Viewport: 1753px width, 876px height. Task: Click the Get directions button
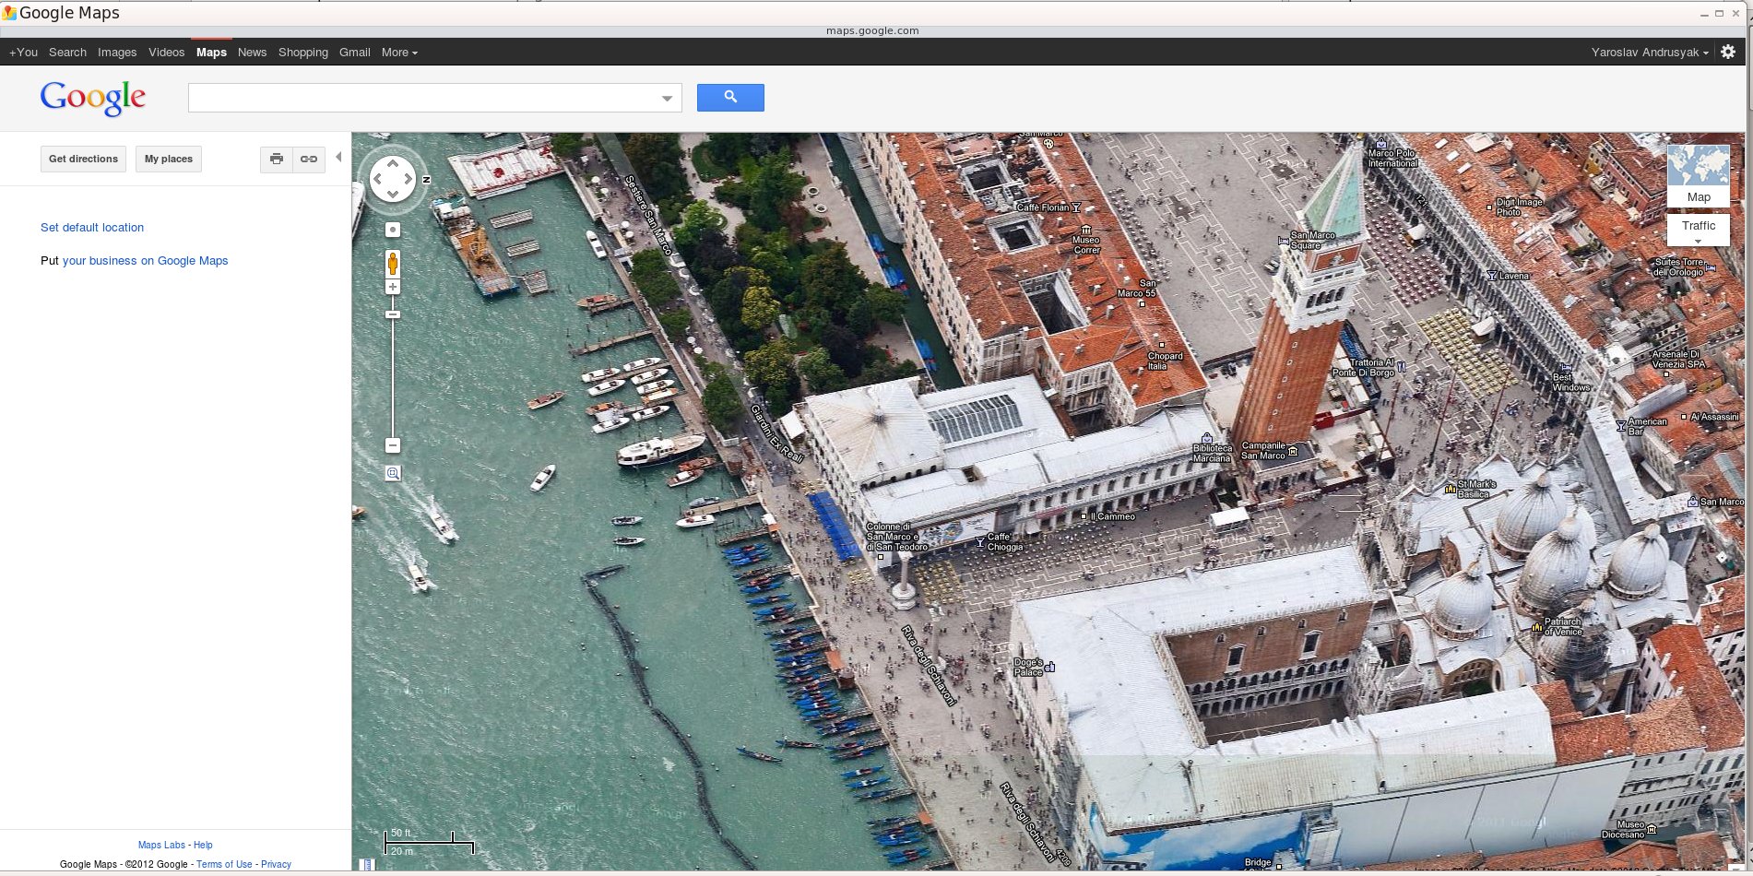[83, 160]
